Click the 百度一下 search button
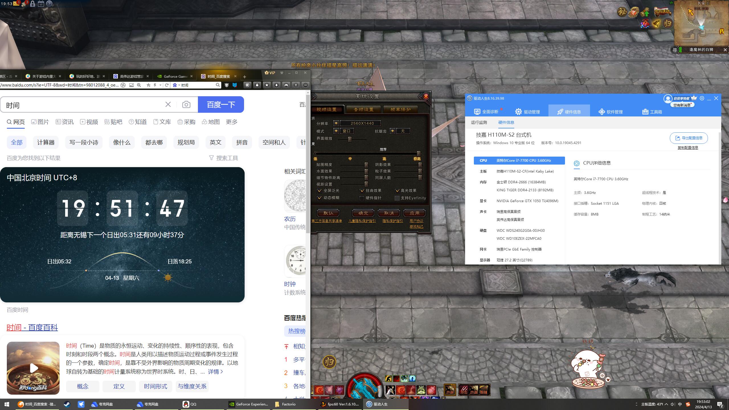 (221, 104)
